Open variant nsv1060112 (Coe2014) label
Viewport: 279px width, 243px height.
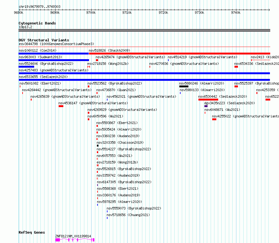click(x=38, y=50)
